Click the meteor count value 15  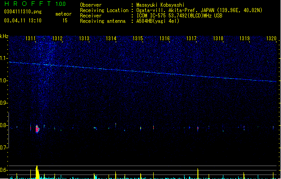point(65,21)
